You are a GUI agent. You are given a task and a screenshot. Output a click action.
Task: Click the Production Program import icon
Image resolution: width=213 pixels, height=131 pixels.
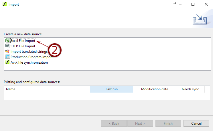tap(8, 57)
